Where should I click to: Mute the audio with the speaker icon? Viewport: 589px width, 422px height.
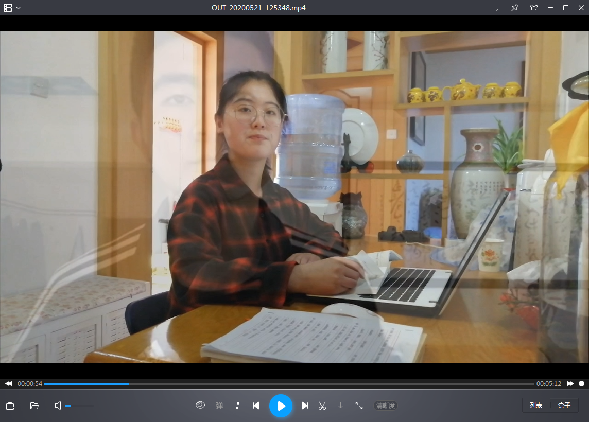[58, 406]
